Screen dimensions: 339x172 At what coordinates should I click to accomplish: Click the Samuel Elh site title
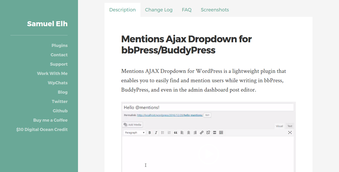(47, 24)
